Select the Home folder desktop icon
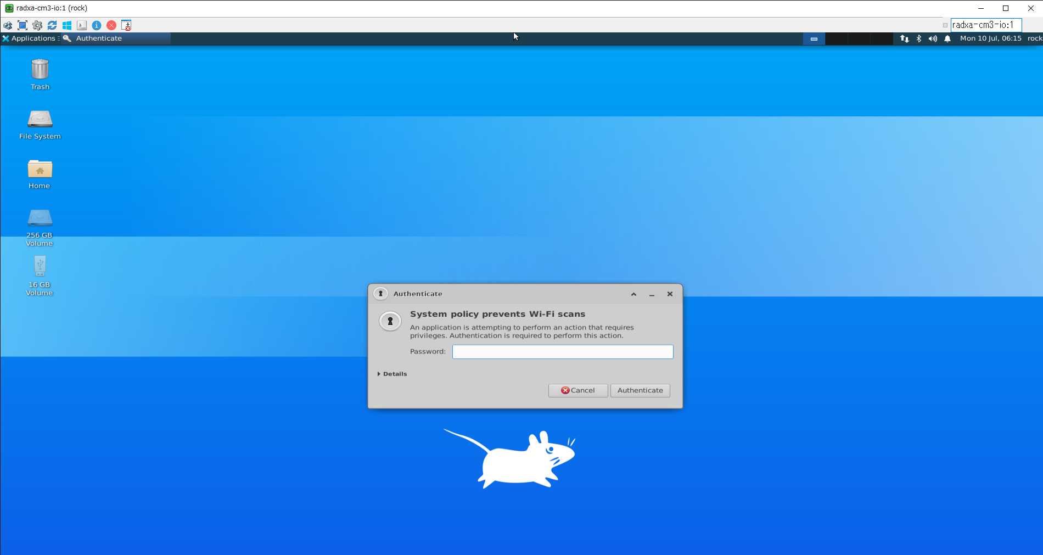The image size is (1043, 555). click(x=40, y=173)
